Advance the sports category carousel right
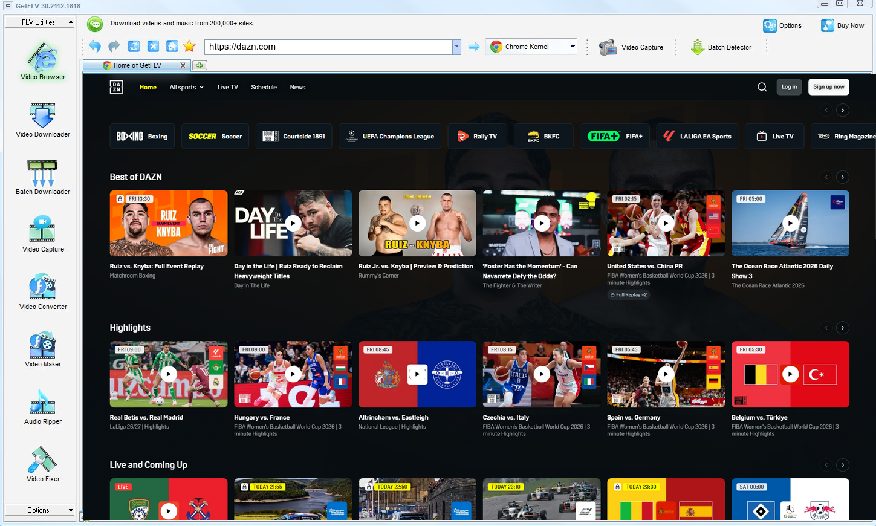The height and width of the screenshot is (526, 876). pos(842,110)
